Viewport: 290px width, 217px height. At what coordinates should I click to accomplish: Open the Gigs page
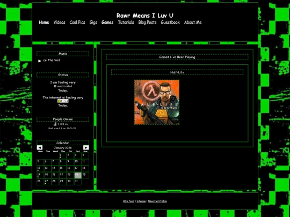pos(93,23)
